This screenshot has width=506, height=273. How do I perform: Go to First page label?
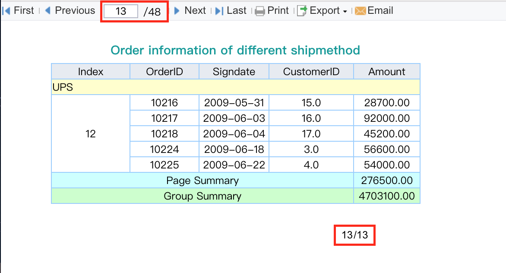pyautogui.click(x=24, y=10)
